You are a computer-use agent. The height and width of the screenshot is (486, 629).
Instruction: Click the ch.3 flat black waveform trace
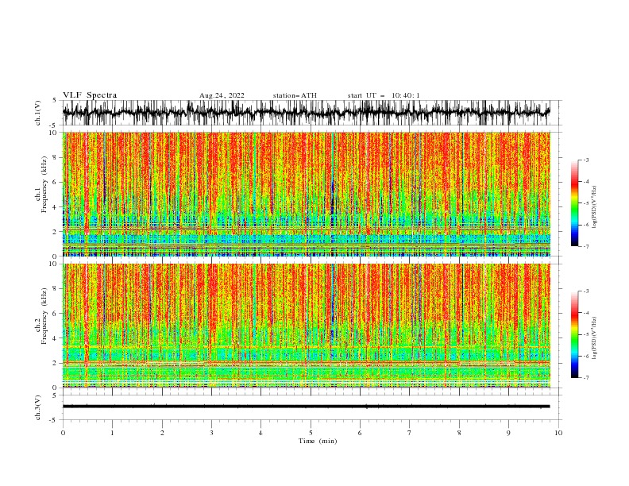tap(306, 407)
